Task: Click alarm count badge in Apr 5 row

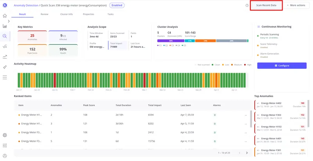Action: (x=215, y=124)
